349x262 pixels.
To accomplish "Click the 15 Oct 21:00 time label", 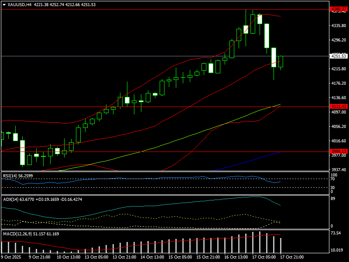I will (209, 258).
